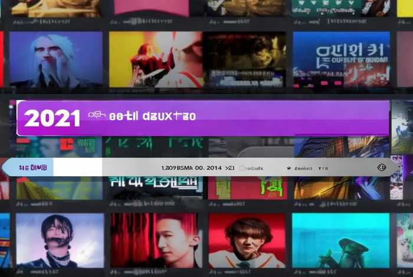The image size is (413, 277).
Task: Open the yellow thumbnail with red sword figure
Action: 156,60
